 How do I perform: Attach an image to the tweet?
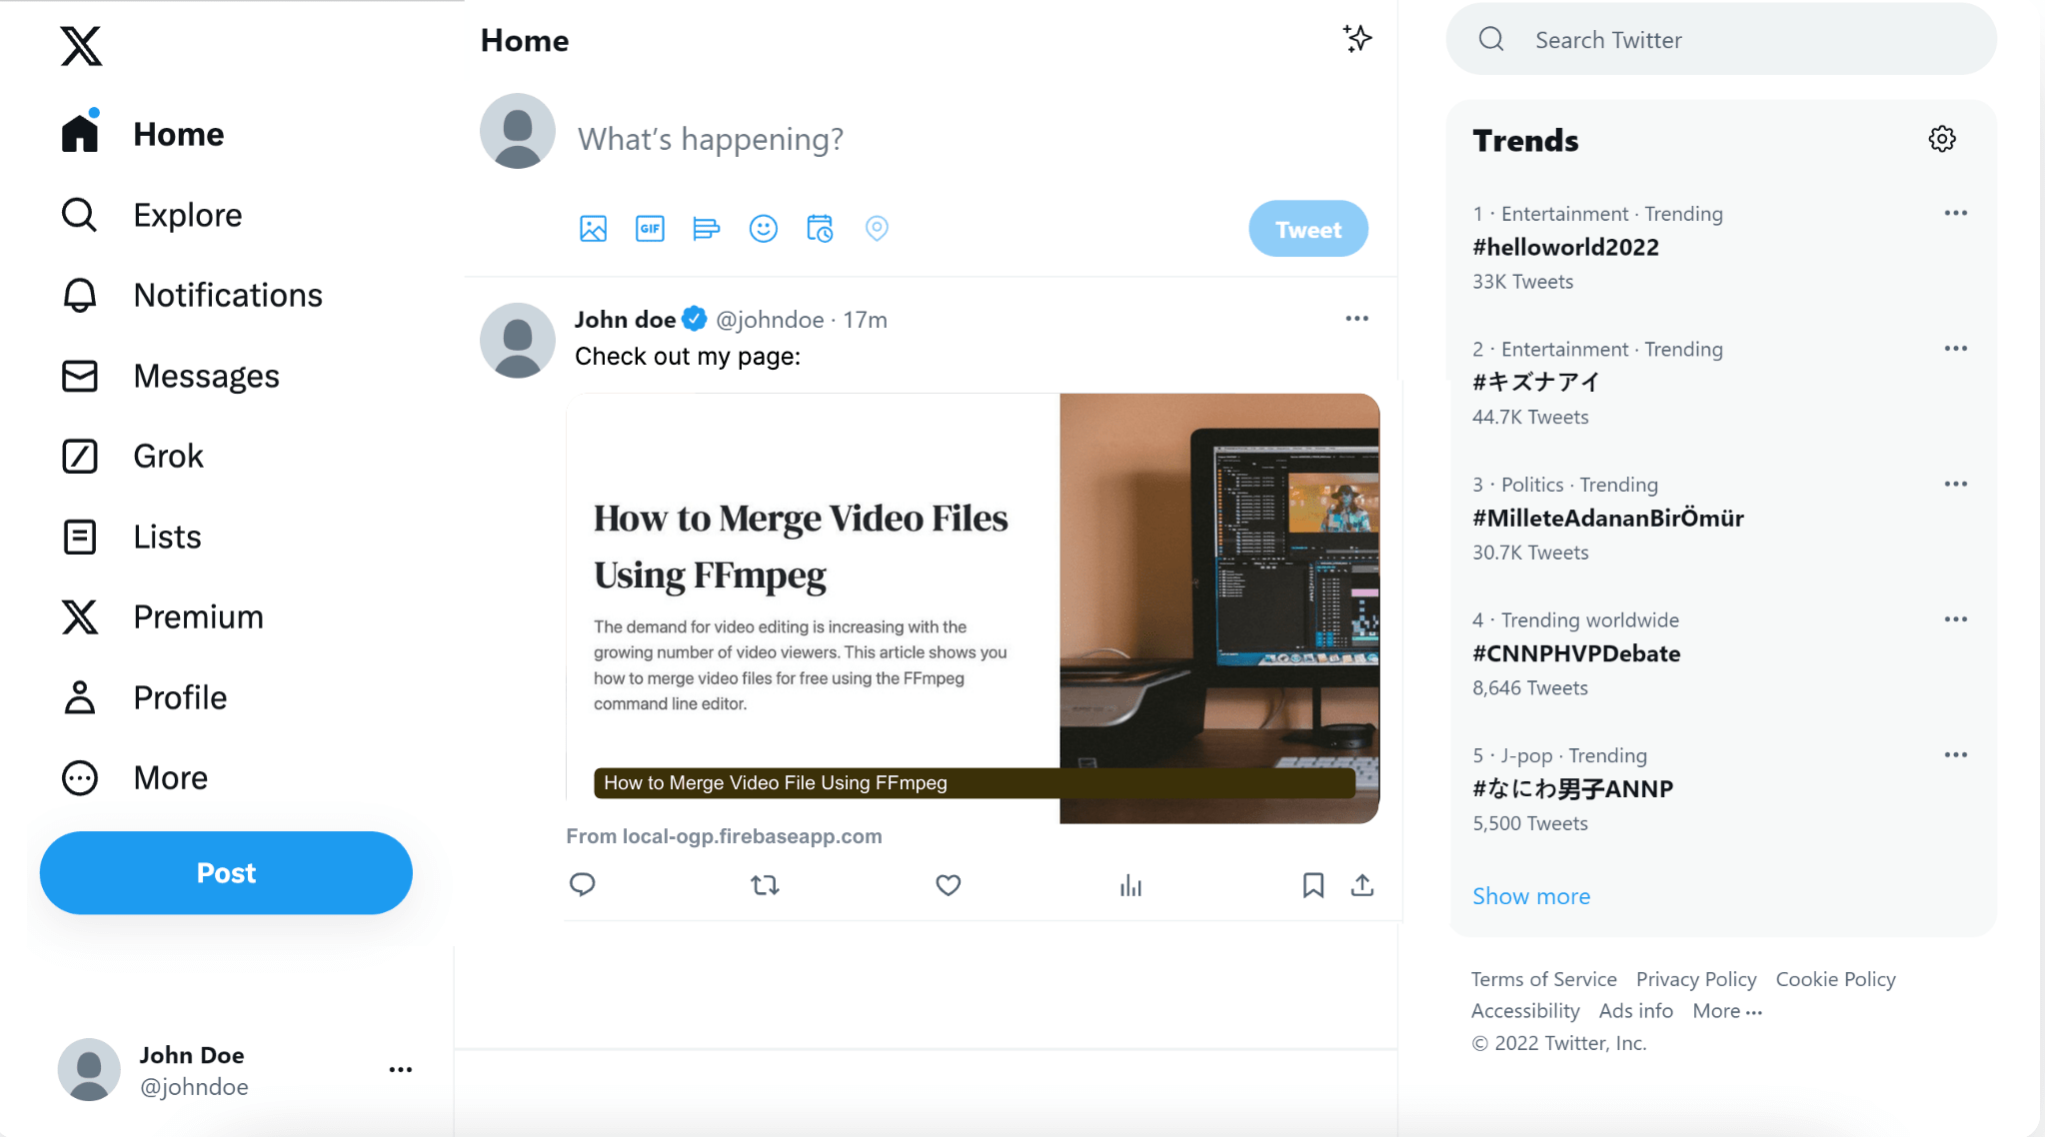click(593, 229)
